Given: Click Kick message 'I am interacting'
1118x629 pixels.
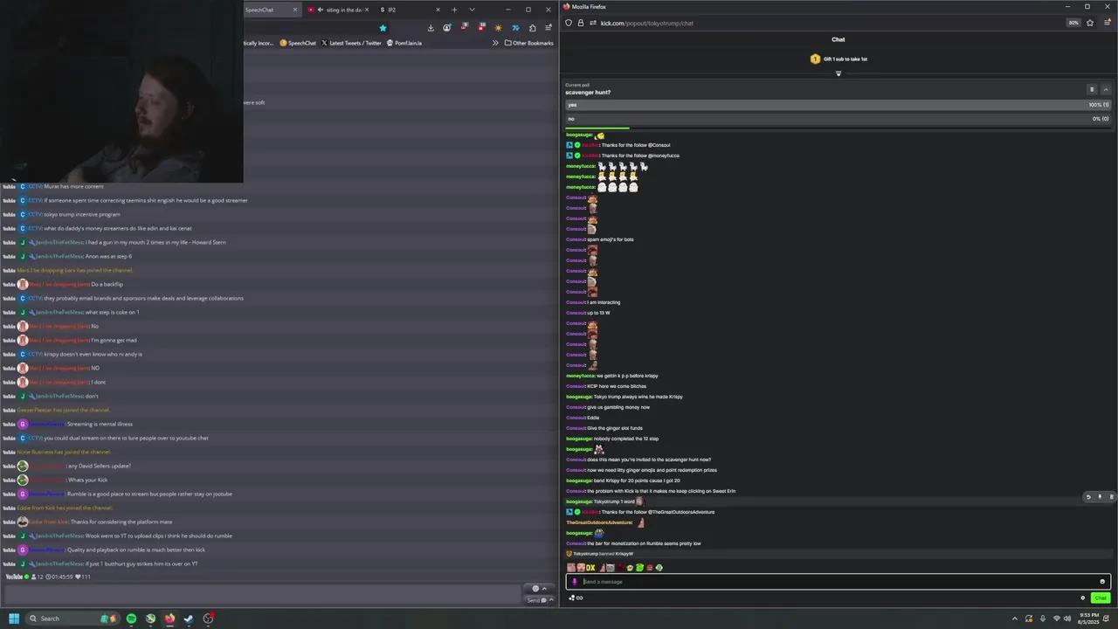Looking at the screenshot, I should click(604, 302).
